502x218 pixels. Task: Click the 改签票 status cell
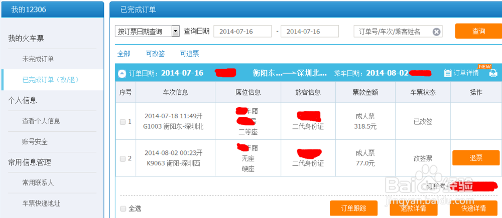(x=423, y=158)
